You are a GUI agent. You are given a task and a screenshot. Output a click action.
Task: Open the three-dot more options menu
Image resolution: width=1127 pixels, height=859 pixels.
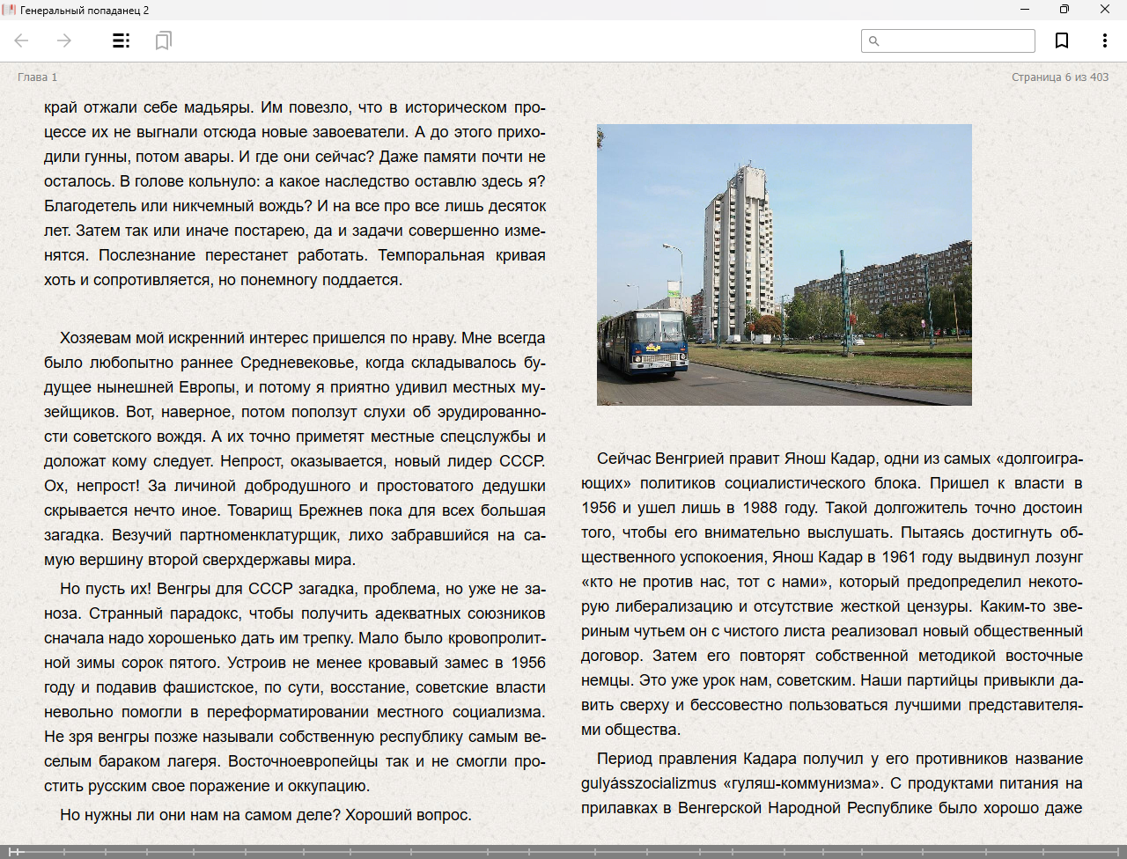1104,40
